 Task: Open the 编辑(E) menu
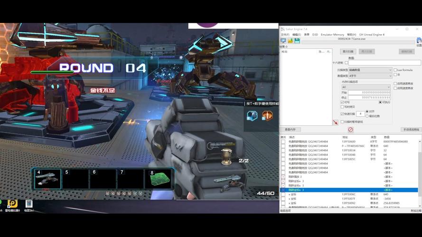297,35
